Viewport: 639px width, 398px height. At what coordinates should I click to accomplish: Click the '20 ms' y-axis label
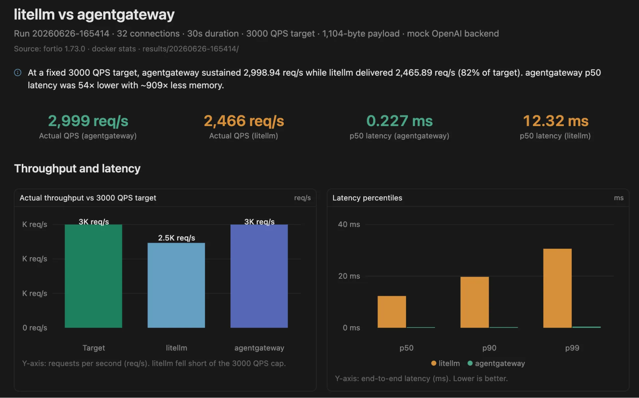point(349,276)
